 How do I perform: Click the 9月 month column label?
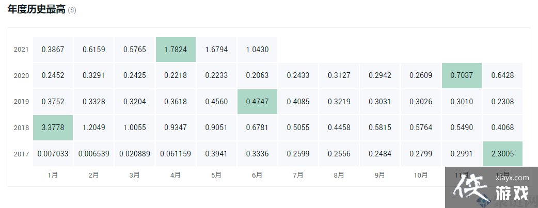380,175
